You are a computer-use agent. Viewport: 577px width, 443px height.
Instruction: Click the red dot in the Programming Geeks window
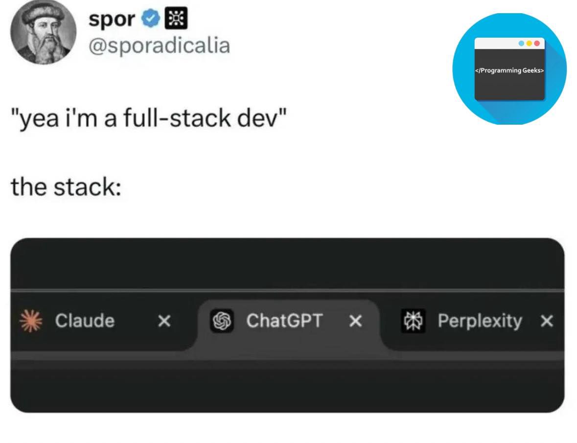pyautogui.click(x=537, y=43)
